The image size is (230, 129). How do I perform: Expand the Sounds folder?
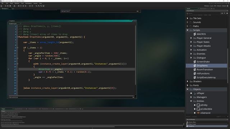(x=188, y=22)
